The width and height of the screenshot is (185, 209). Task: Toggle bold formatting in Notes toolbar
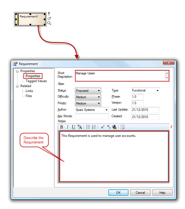[x=61, y=127]
